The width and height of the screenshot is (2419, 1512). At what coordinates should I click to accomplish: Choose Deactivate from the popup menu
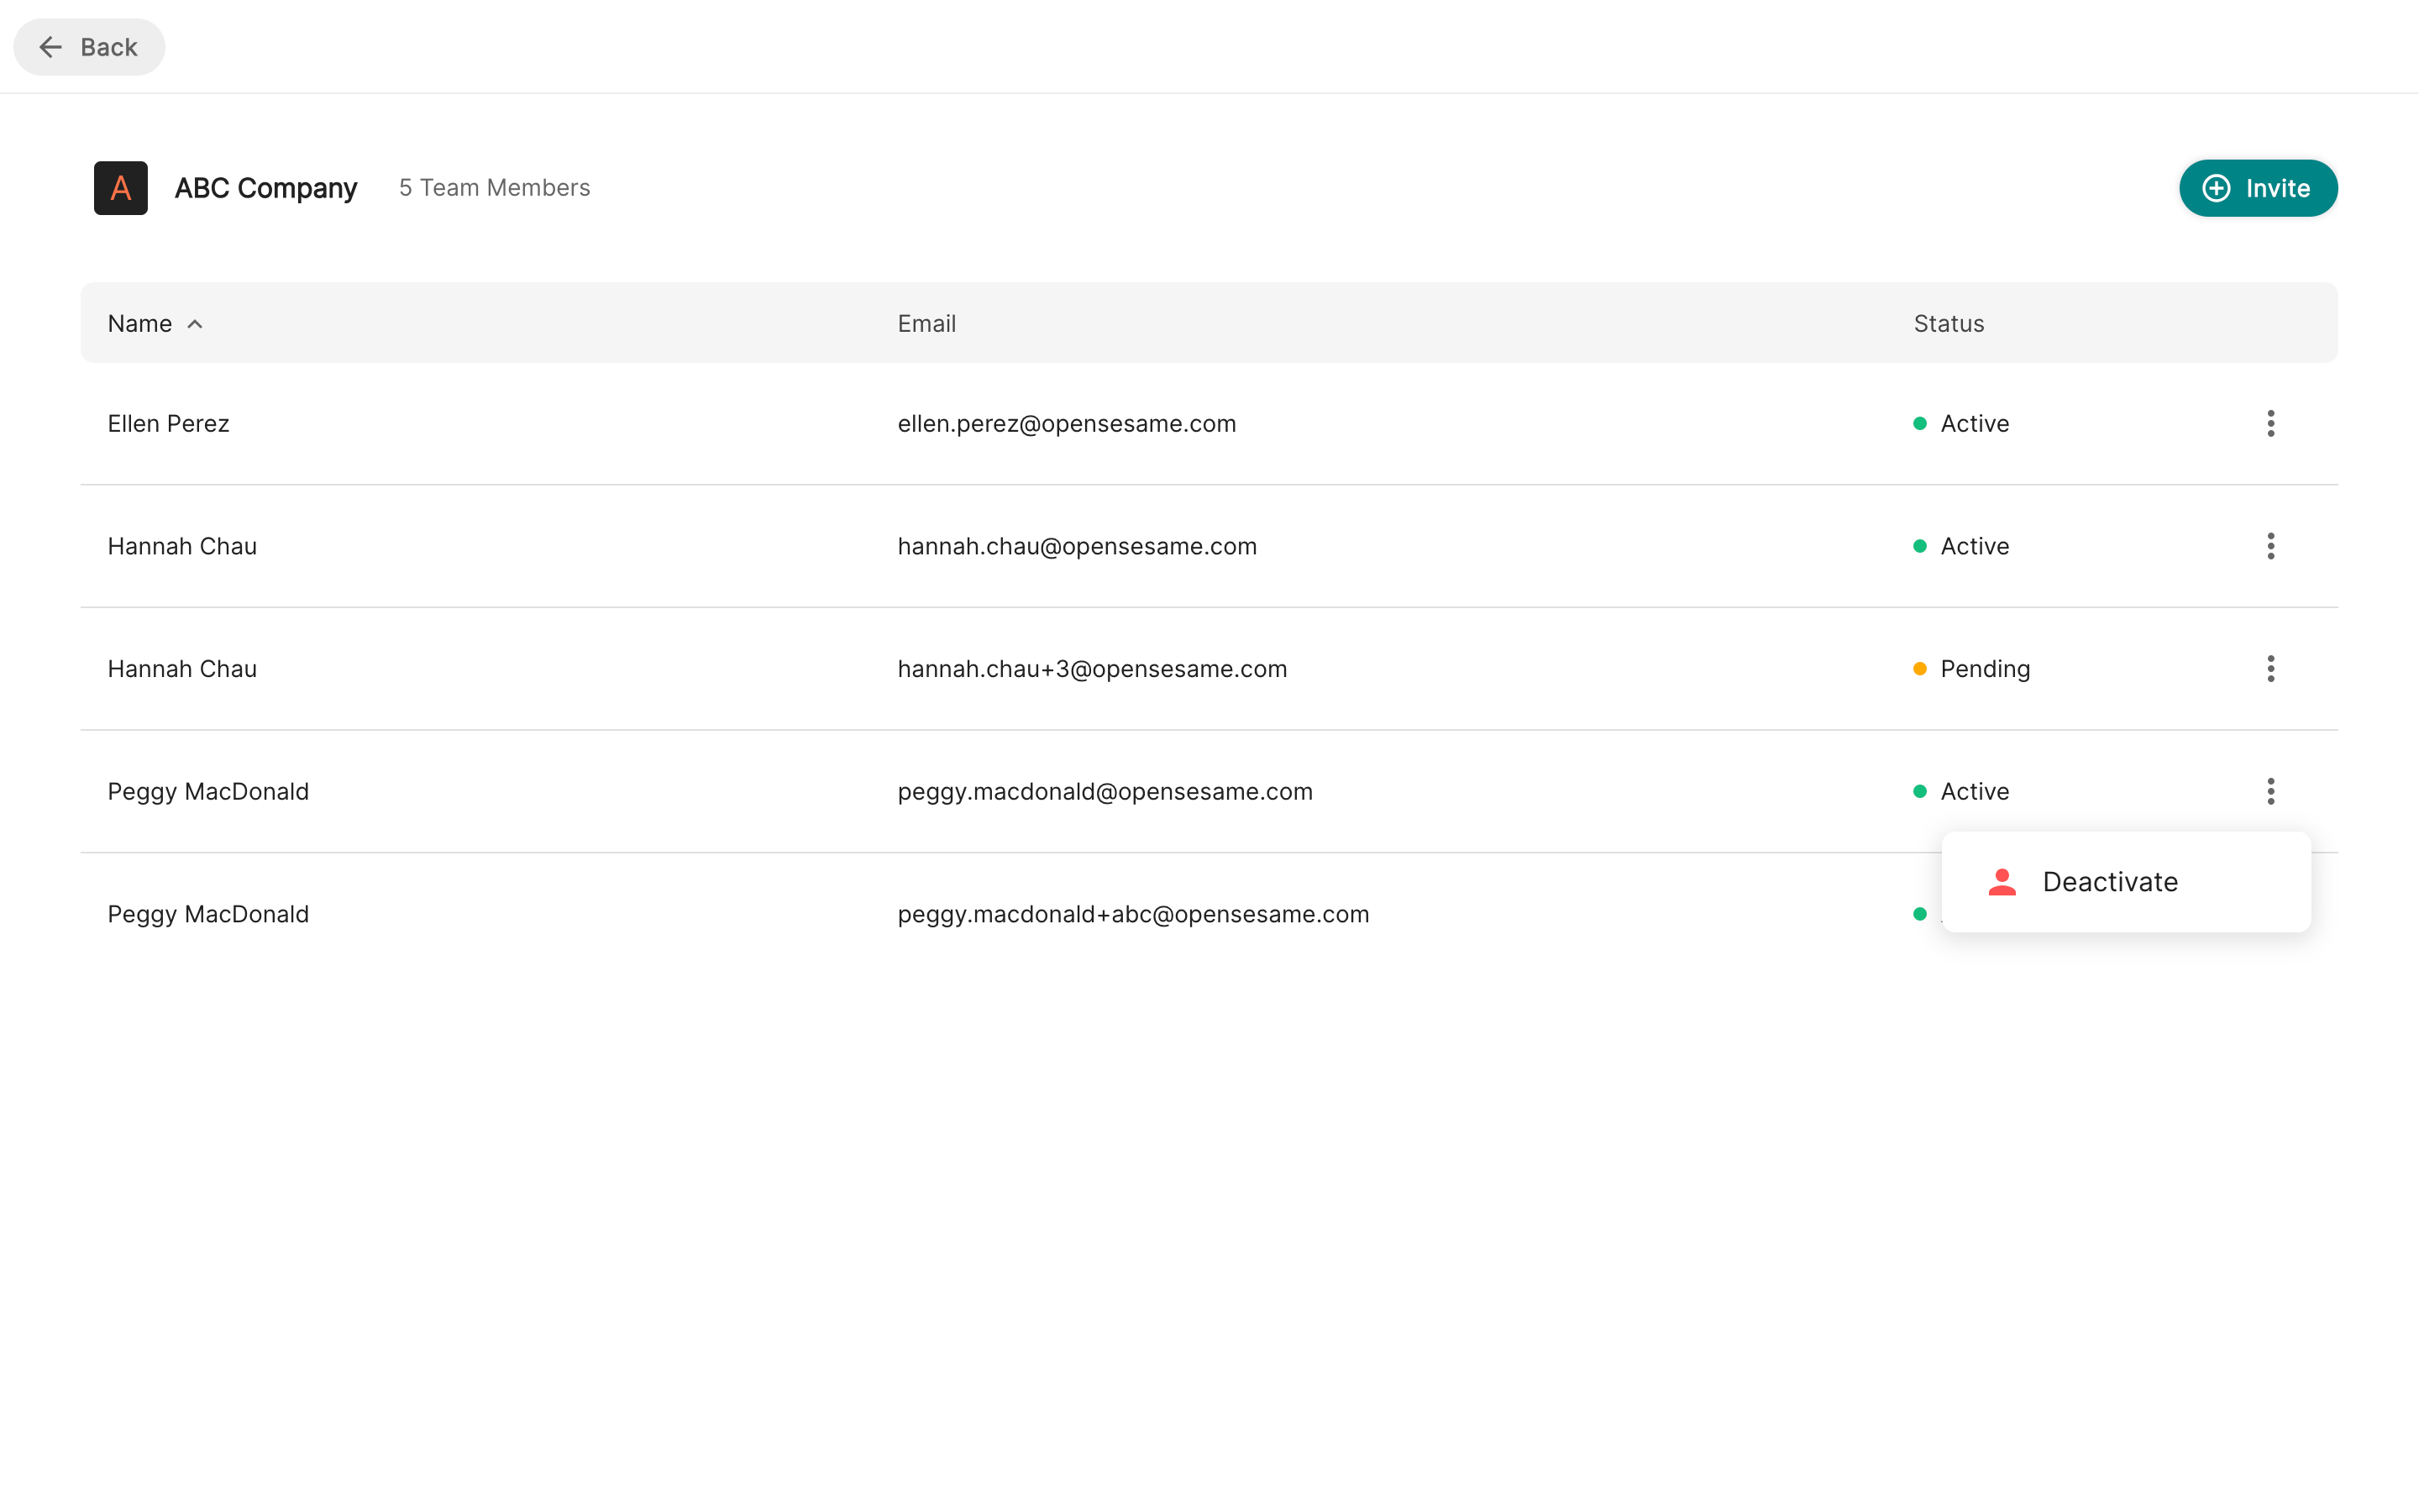2126,882
